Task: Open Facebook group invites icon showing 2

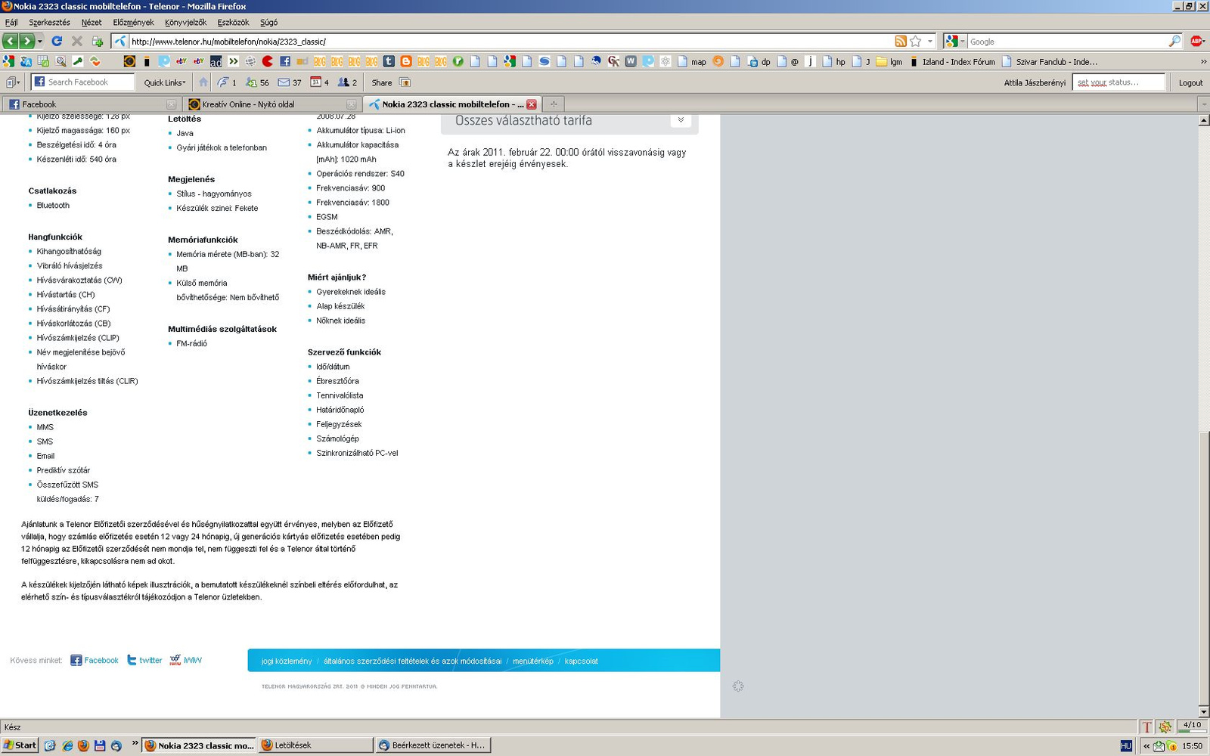Action: tap(347, 82)
